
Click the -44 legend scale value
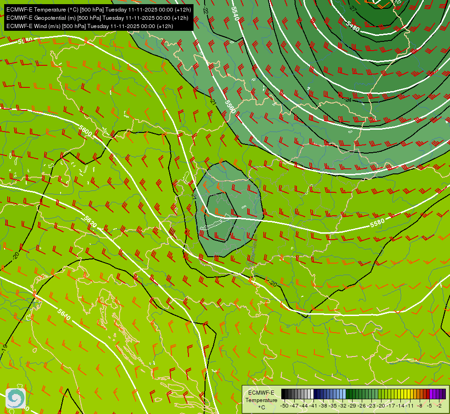(304, 406)
